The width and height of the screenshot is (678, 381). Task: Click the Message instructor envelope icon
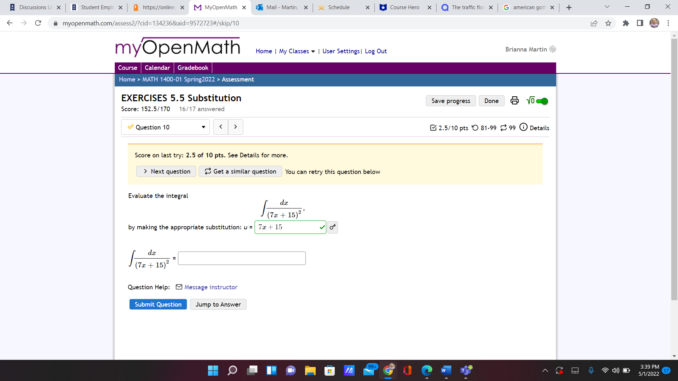tap(178, 287)
